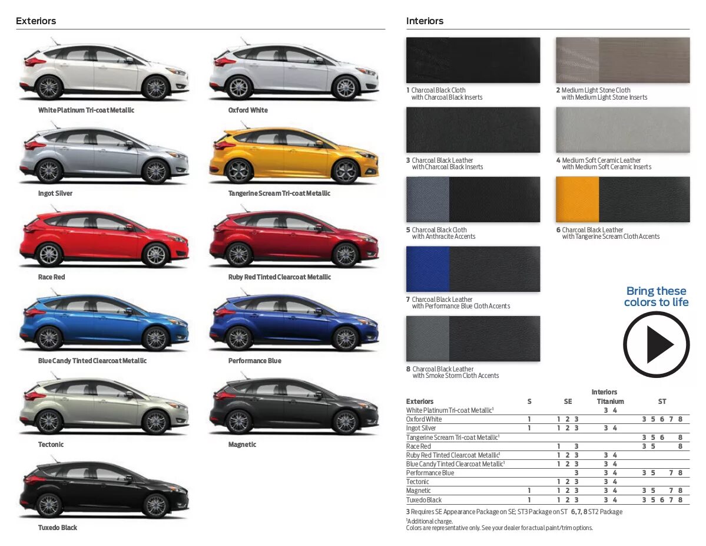Screen dimensions: 706x546
Task: Select the Tangerine Scream Tri-coat Metallic car
Action: 294,153
